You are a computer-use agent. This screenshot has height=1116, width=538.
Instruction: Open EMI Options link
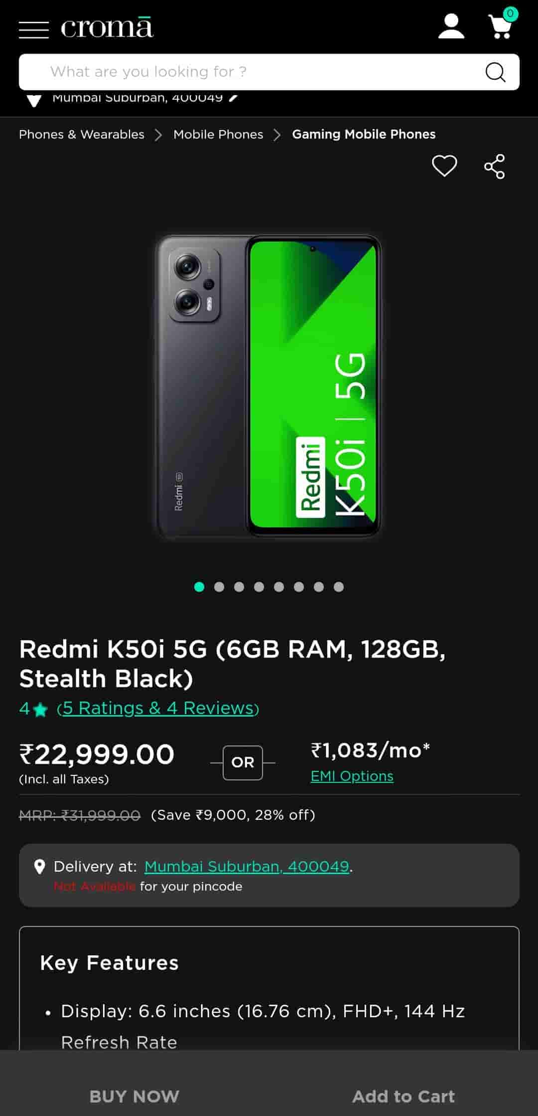pyautogui.click(x=352, y=776)
